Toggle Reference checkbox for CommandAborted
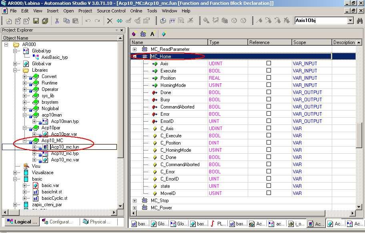This screenshot has width=365, height=233. (x=269, y=106)
